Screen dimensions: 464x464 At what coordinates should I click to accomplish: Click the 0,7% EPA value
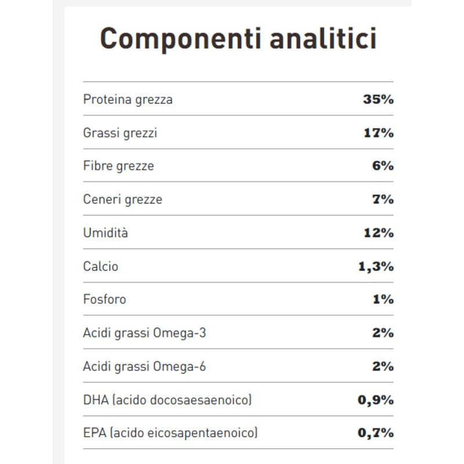[375, 433]
